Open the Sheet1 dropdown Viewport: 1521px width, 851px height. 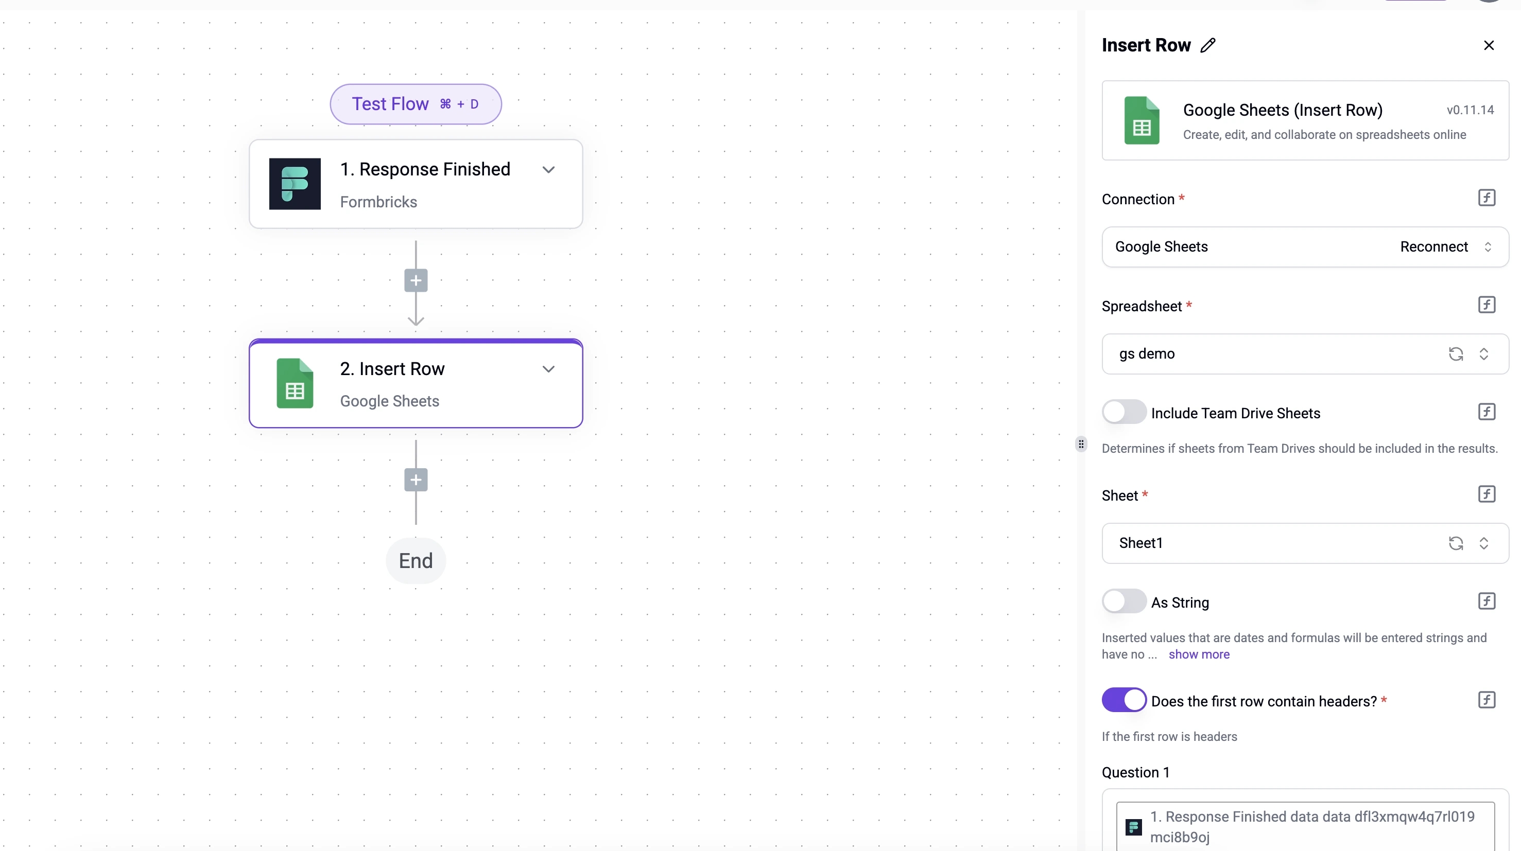point(1305,543)
